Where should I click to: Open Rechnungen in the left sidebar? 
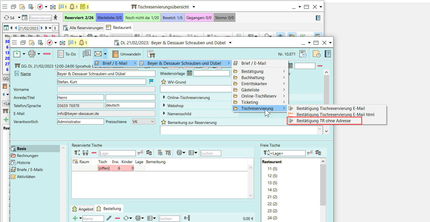click(x=27, y=156)
